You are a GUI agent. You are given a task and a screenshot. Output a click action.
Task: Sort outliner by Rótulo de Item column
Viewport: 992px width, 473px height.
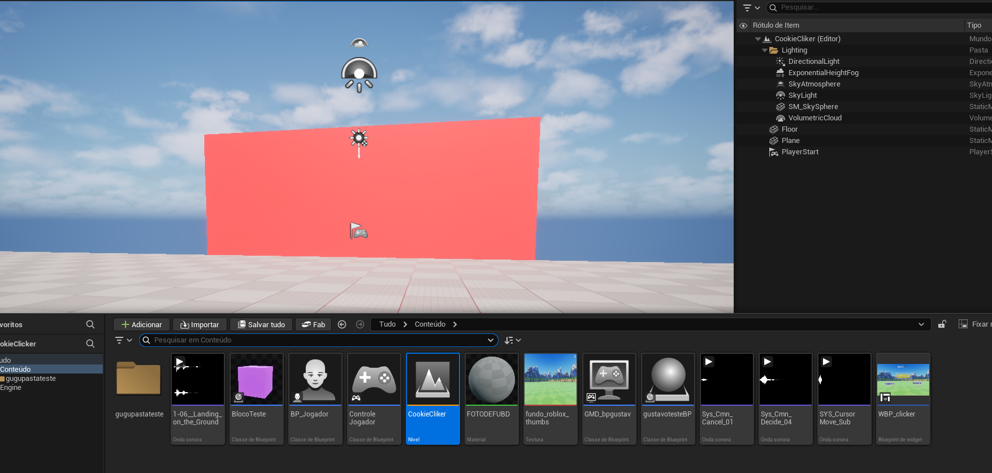776,25
